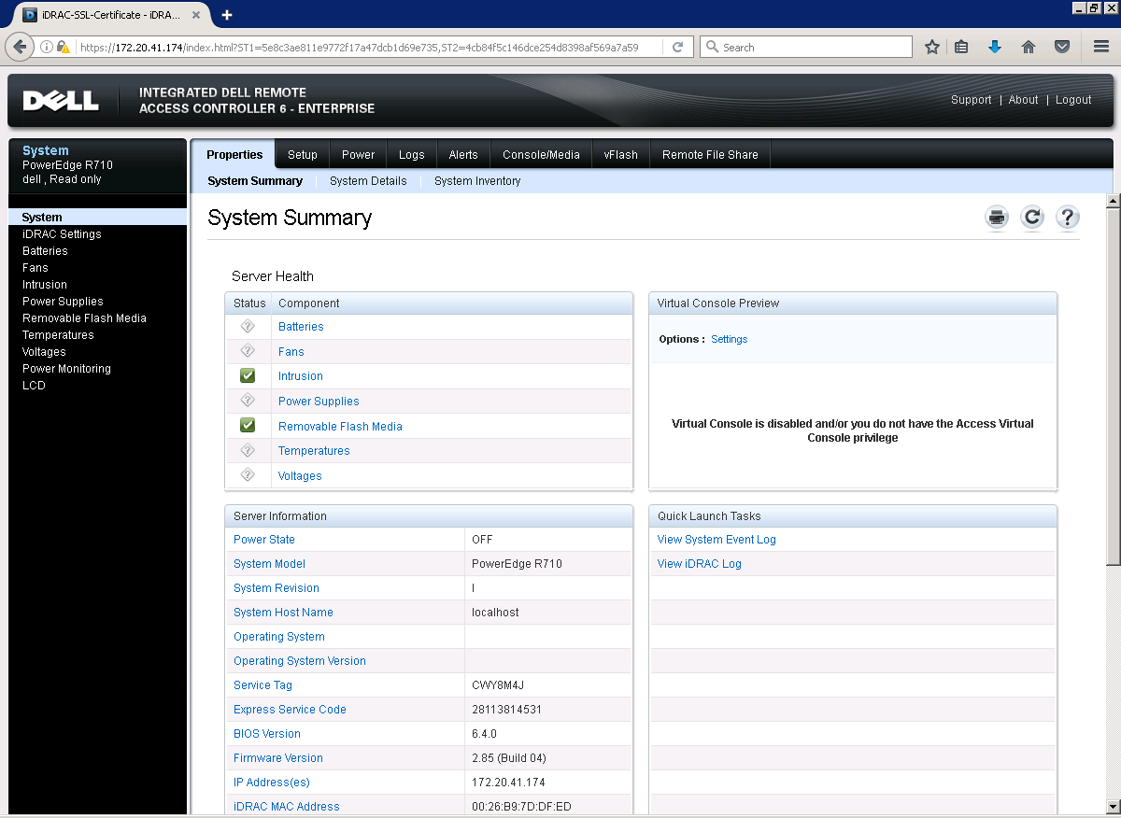Viewport: 1121px width, 818px height.
Task: Click the Service Tag link
Action: (x=263, y=684)
